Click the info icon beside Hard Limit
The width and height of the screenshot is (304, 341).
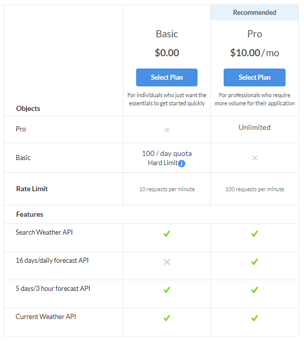click(x=182, y=163)
